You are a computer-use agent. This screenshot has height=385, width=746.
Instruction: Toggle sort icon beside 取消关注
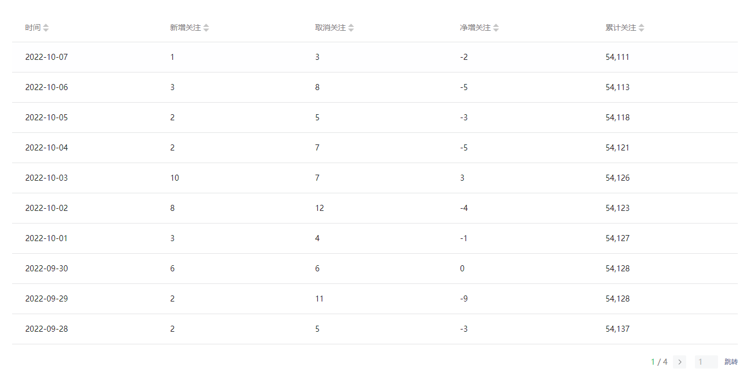tap(351, 28)
